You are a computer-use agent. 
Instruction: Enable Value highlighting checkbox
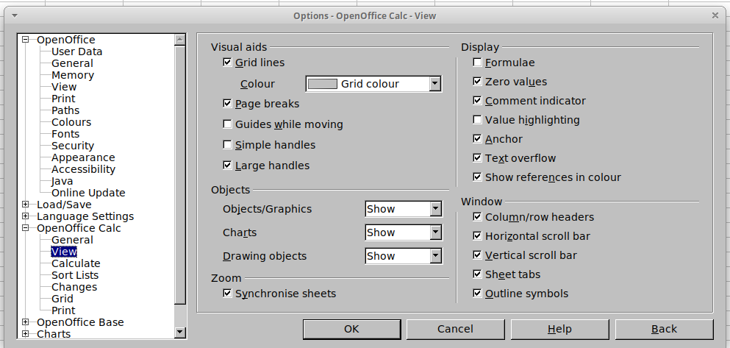pos(477,120)
